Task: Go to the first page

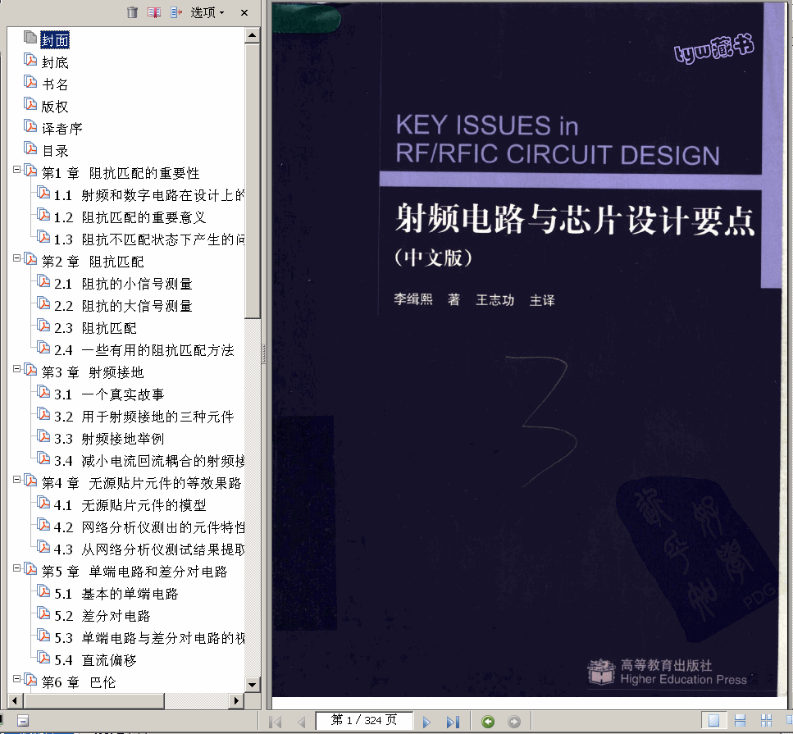Action: (276, 722)
